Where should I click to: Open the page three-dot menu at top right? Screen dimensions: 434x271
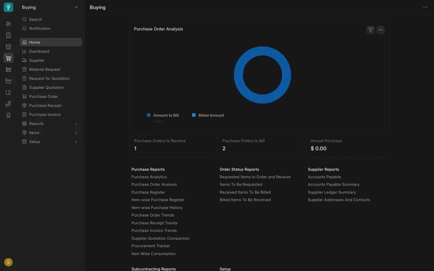[x=425, y=7]
